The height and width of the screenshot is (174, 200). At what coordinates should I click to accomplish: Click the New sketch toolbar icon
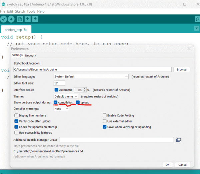[20, 19]
